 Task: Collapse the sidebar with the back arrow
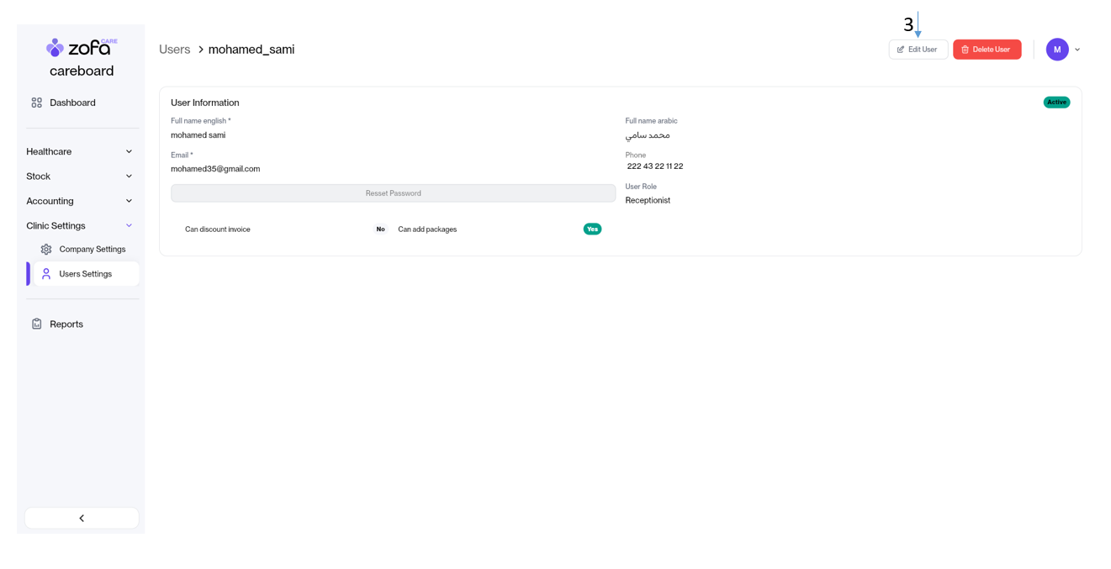click(x=82, y=519)
